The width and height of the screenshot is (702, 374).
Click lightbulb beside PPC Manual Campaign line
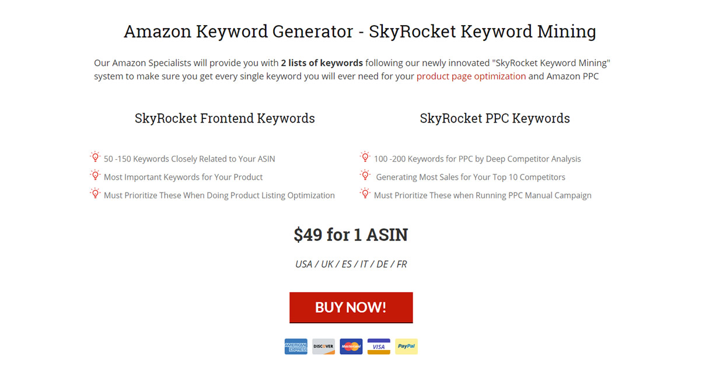pyautogui.click(x=365, y=193)
